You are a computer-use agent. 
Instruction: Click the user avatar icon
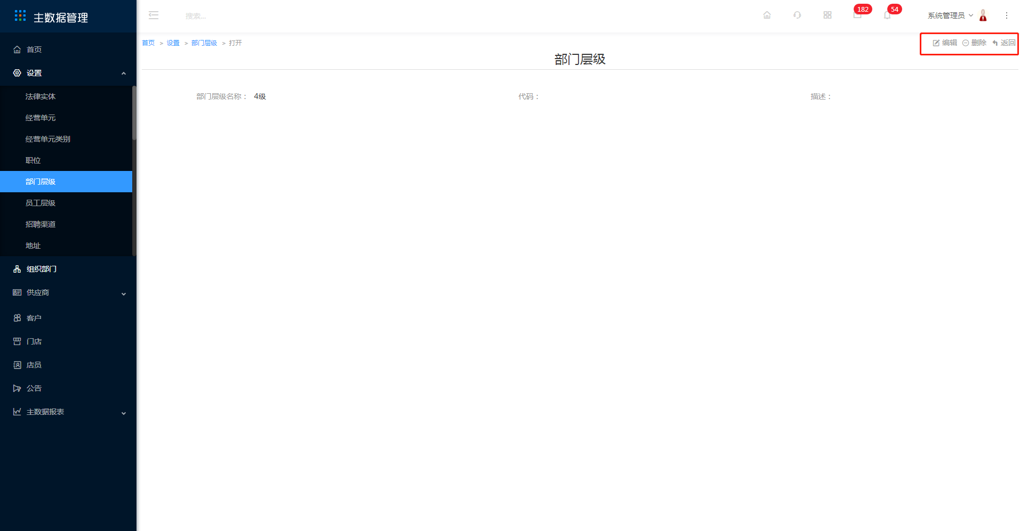(983, 15)
